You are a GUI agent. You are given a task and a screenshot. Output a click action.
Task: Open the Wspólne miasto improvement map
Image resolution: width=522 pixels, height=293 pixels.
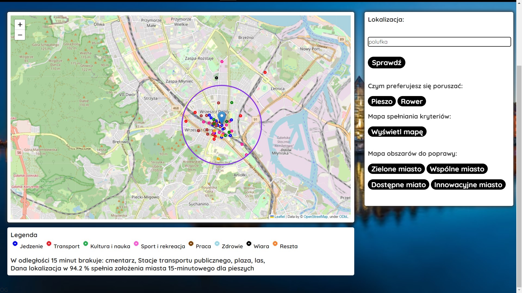[x=457, y=169]
